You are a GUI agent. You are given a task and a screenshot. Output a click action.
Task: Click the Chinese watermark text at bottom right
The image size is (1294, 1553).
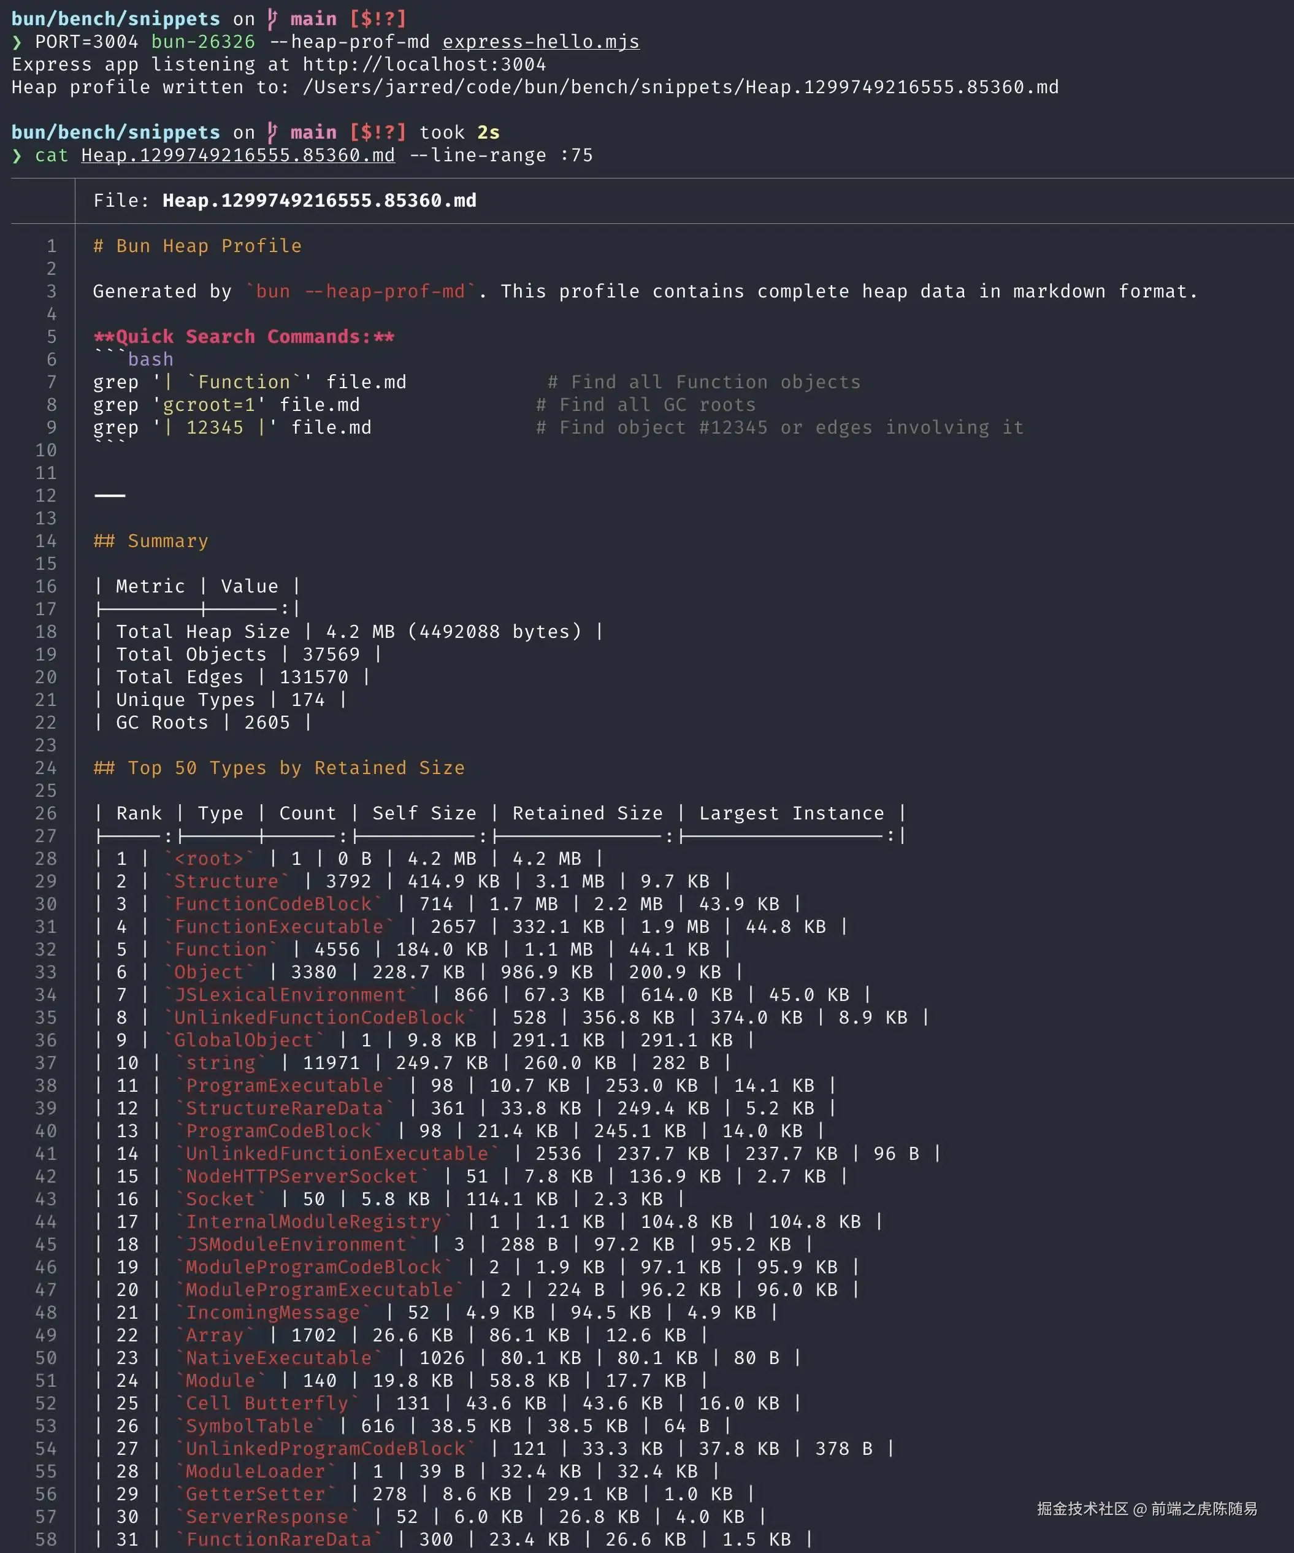(1146, 1509)
